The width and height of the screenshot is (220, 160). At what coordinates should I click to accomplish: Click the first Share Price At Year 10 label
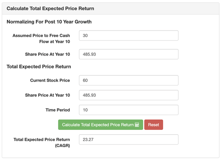tap(47, 54)
